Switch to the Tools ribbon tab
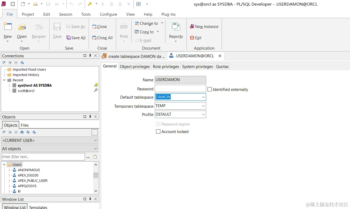The width and height of the screenshot is (350, 209). pos(86,14)
